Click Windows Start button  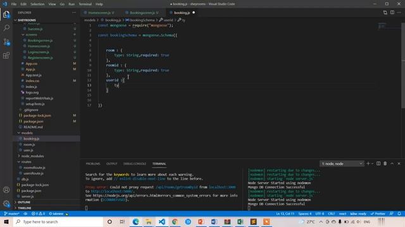coord(6,221)
